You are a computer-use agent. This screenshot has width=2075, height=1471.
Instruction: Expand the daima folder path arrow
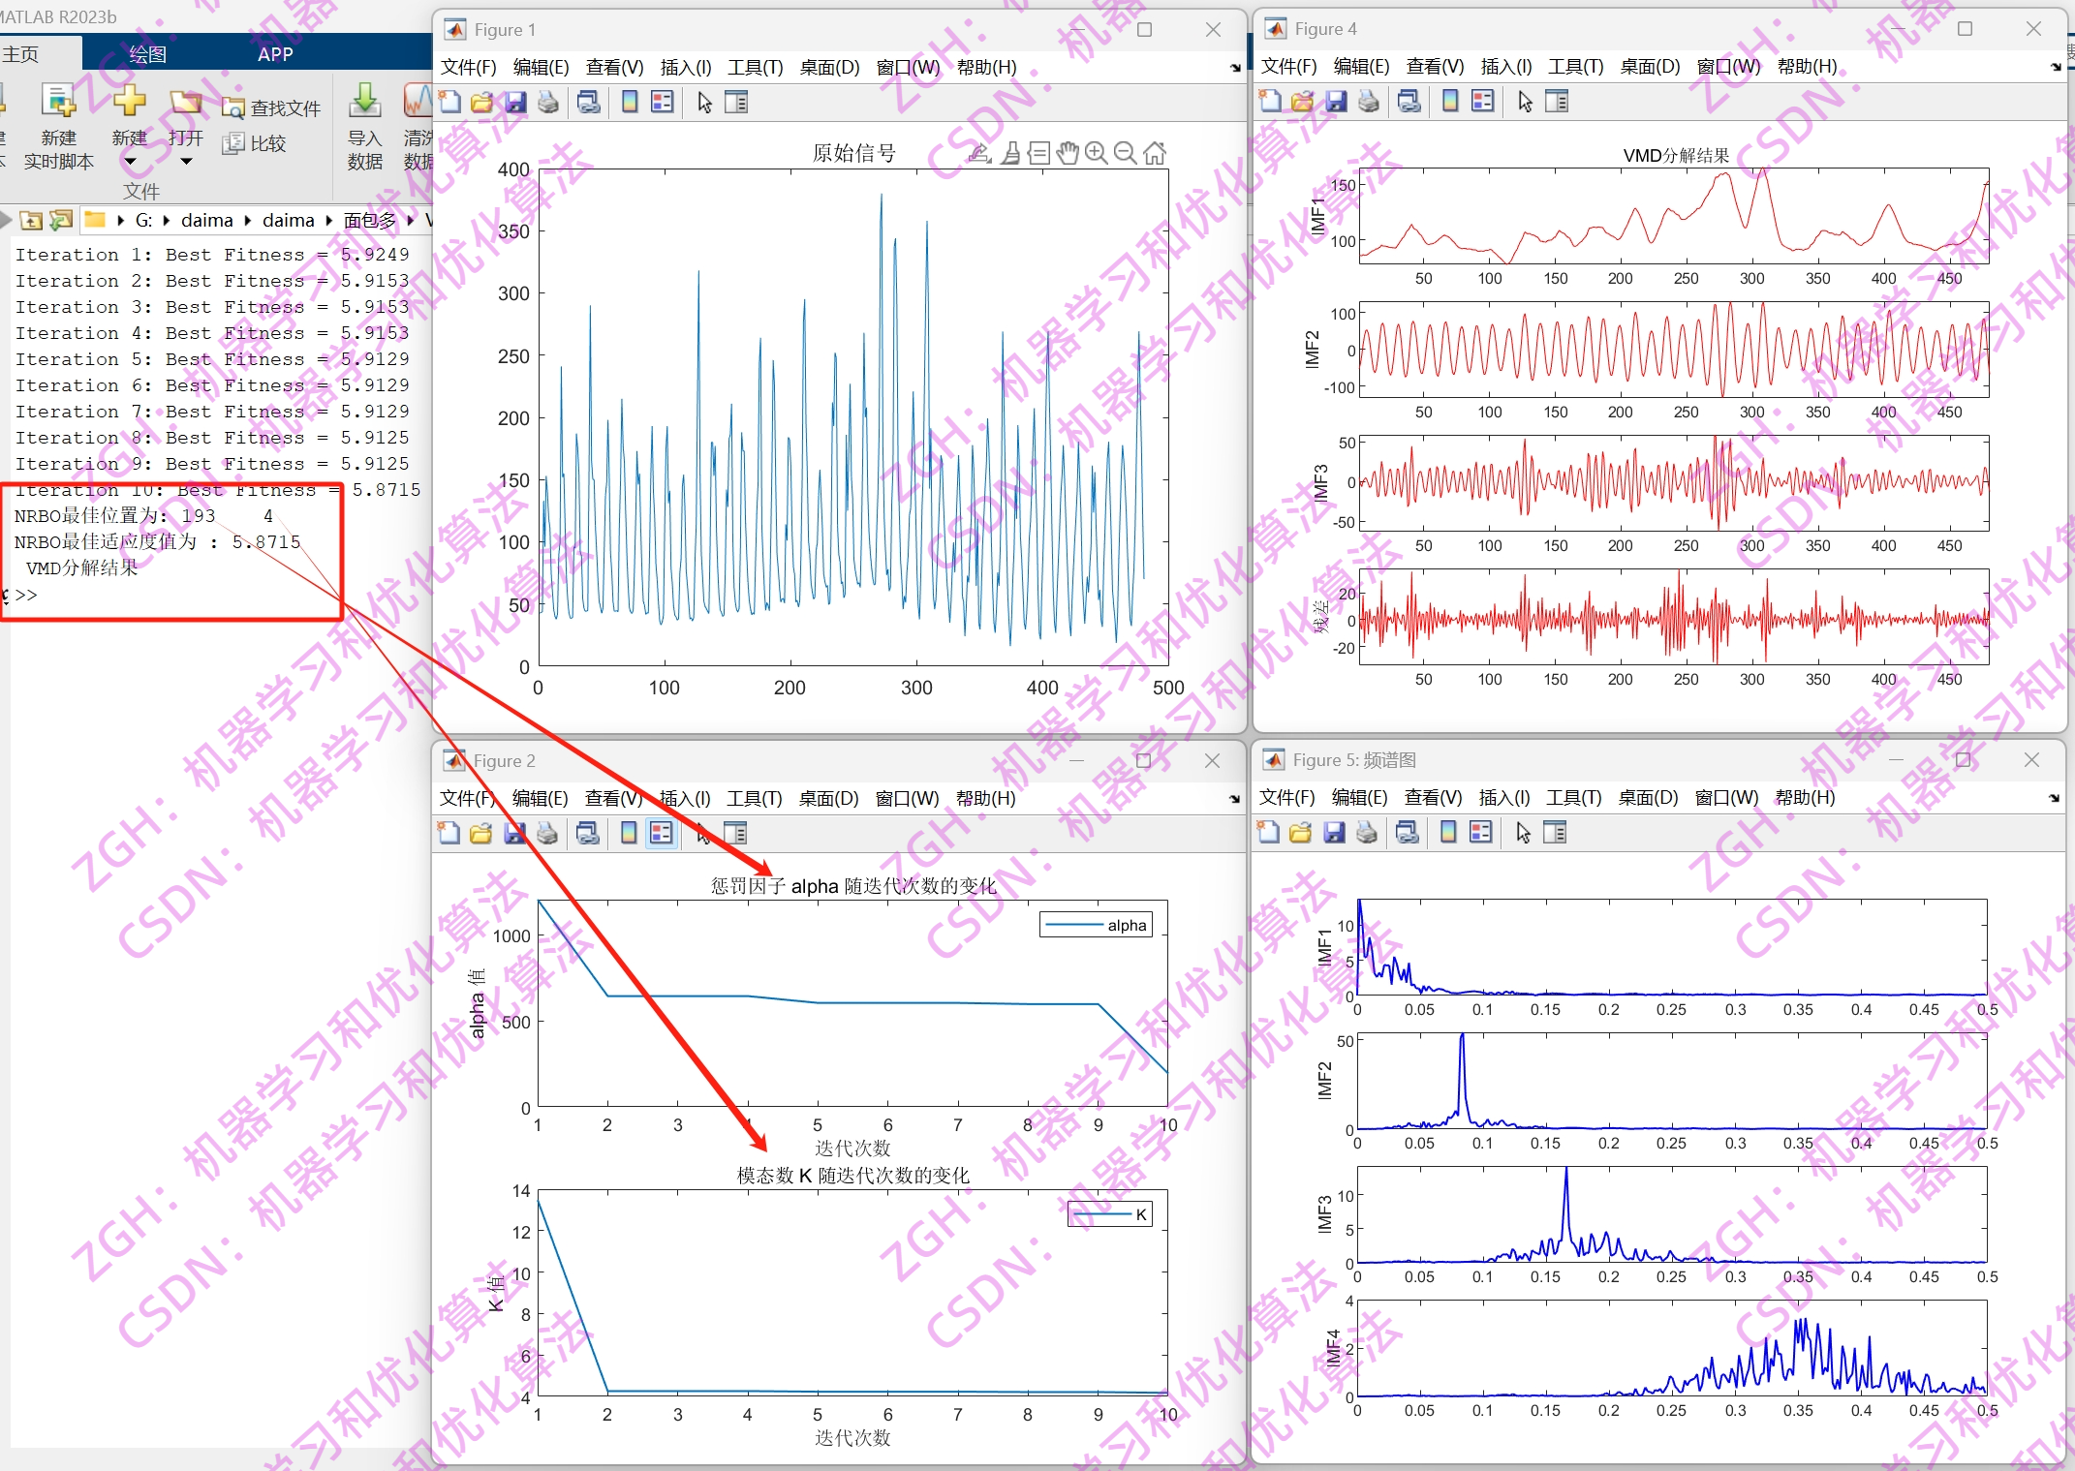point(247,221)
